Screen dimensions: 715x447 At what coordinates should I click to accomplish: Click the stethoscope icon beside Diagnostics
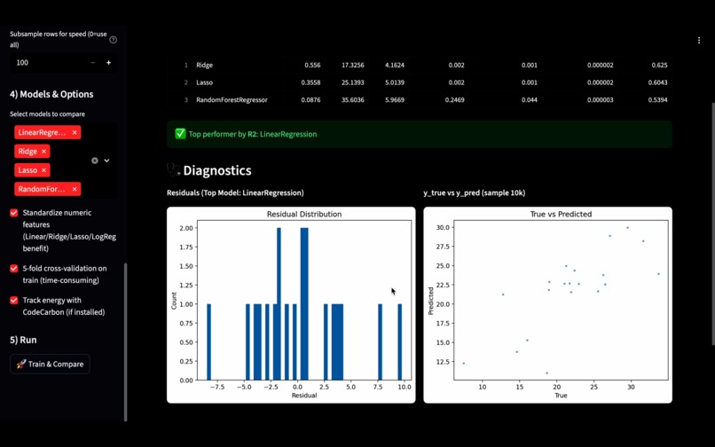click(173, 170)
